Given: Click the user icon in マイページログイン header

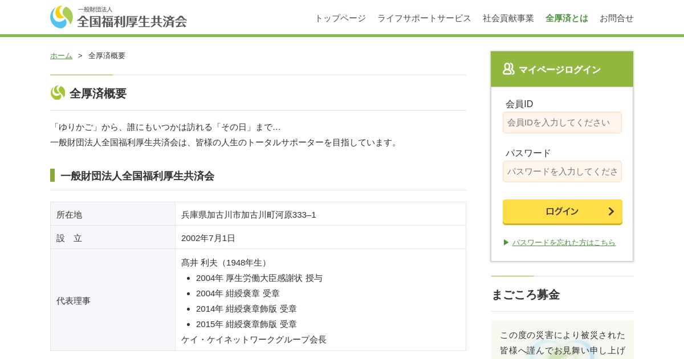Looking at the screenshot, I should (x=508, y=69).
